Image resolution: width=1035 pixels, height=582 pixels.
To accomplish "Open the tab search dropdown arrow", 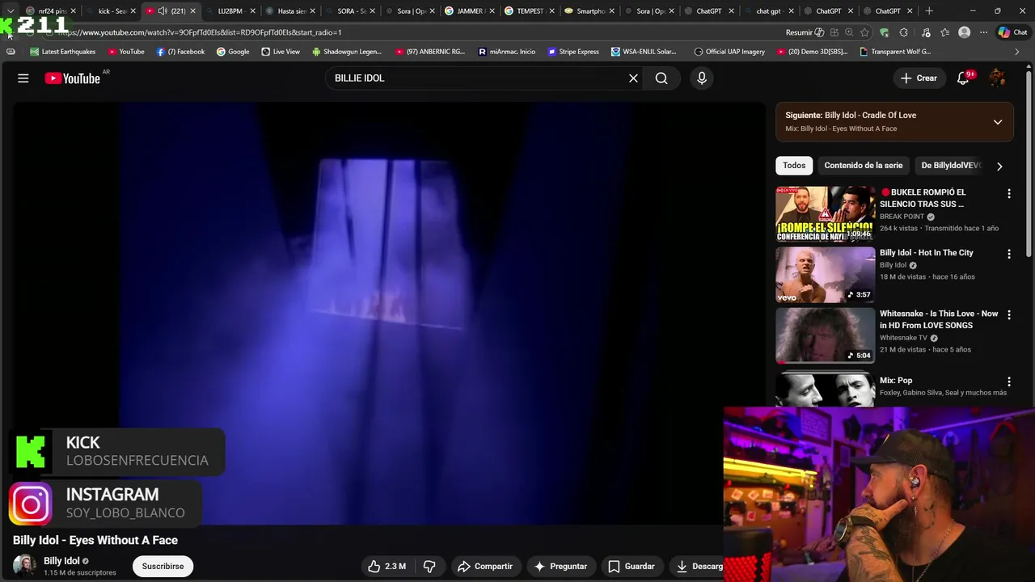I will point(11,11).
